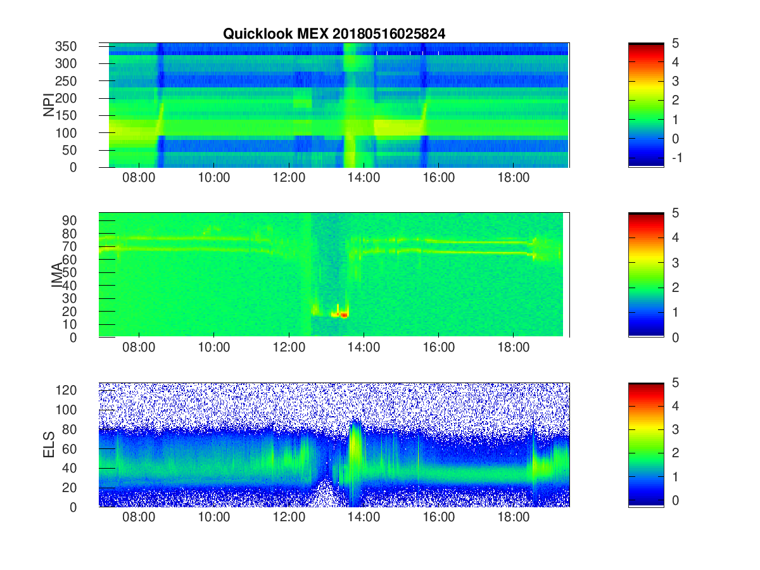
Task: Click the IMA y-axis label
Action: click(x=58, y=275)
